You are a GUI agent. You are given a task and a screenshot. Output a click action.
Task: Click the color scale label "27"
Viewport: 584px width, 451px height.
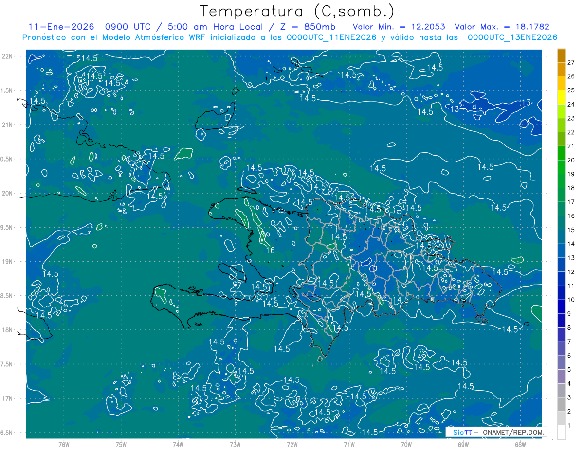coord(571,62)
